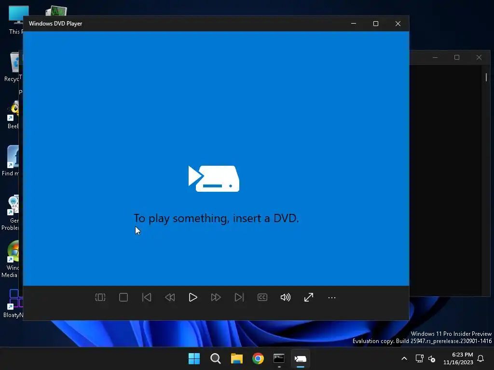The image size is (494, 370).
Task: Show hidden system tray icons
Action: pyautogui.click(x=404, y=358)
